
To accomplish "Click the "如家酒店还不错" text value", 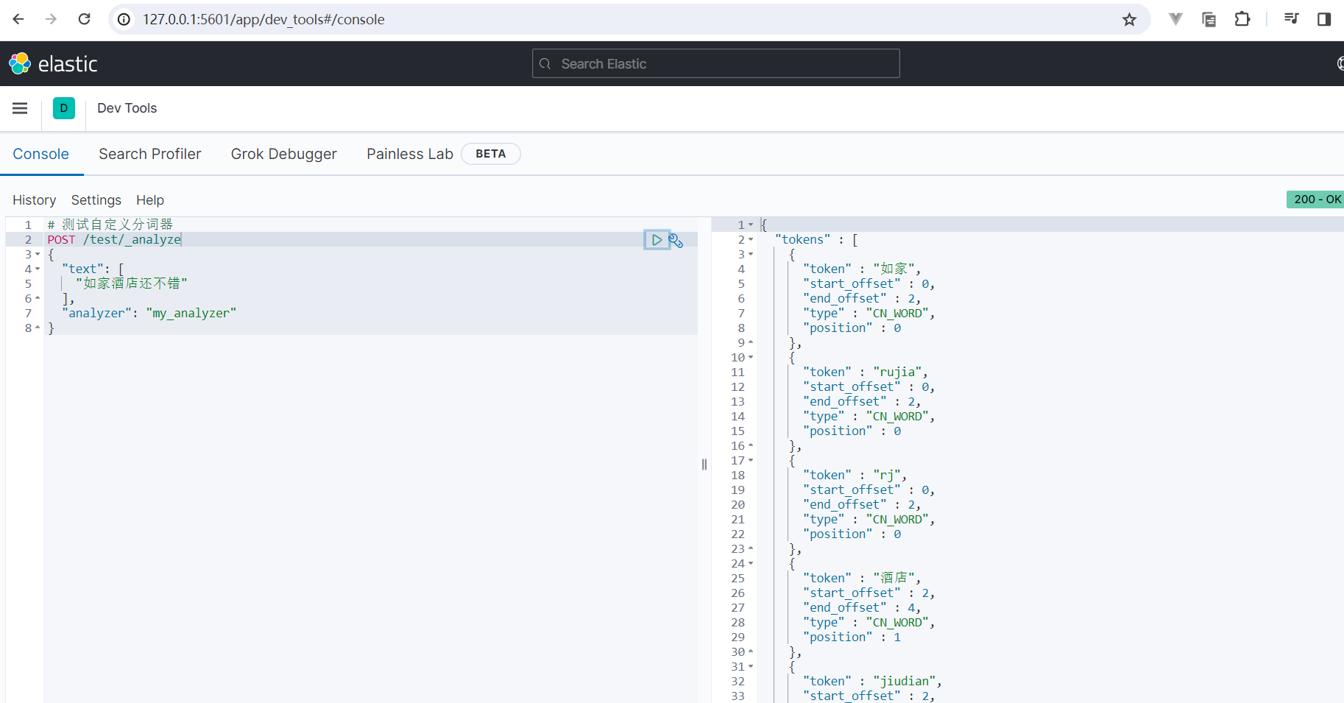I will pos(132,283).
